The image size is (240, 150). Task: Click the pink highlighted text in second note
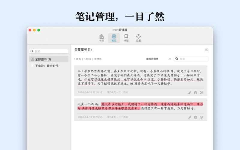point(150,104)
